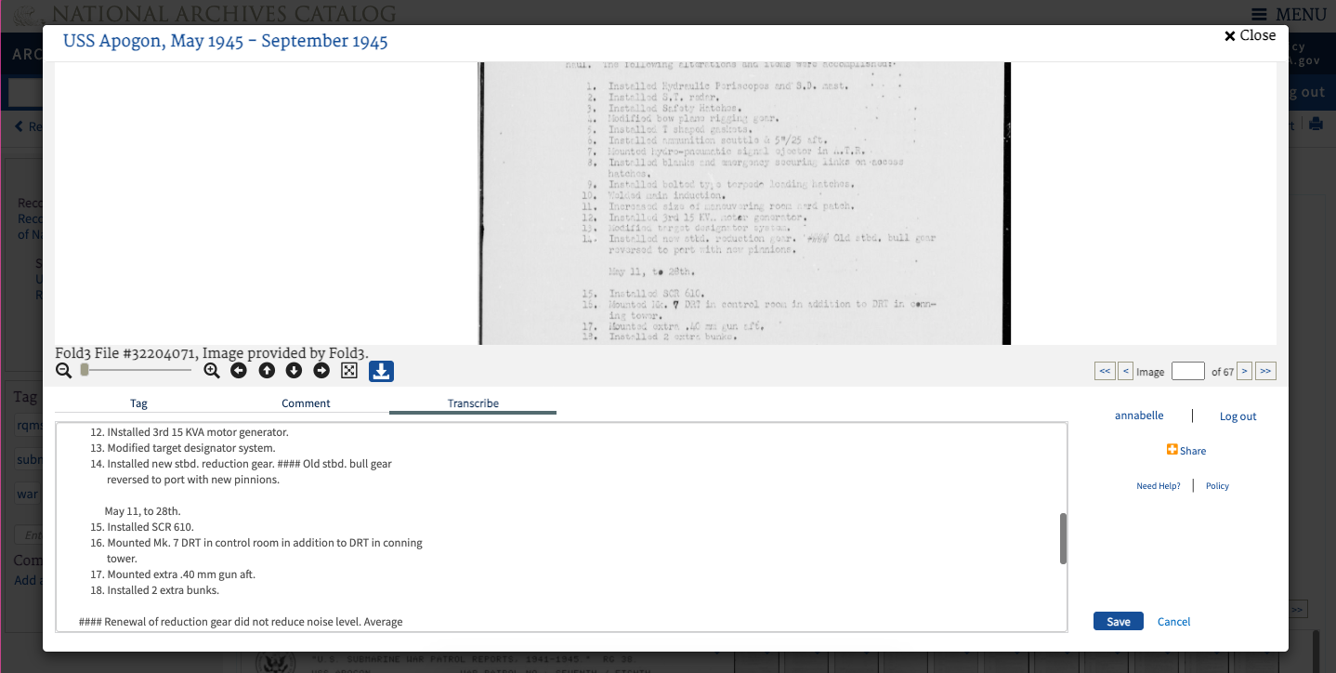Image resolution: width=1336 pixels, height=673 pixels.
Task: Open the Need Help? link
Action: point(1159,486)
